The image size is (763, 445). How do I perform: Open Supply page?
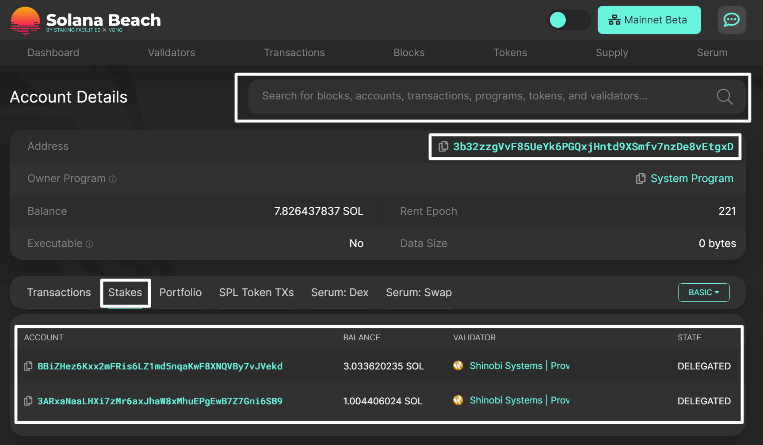612,53
